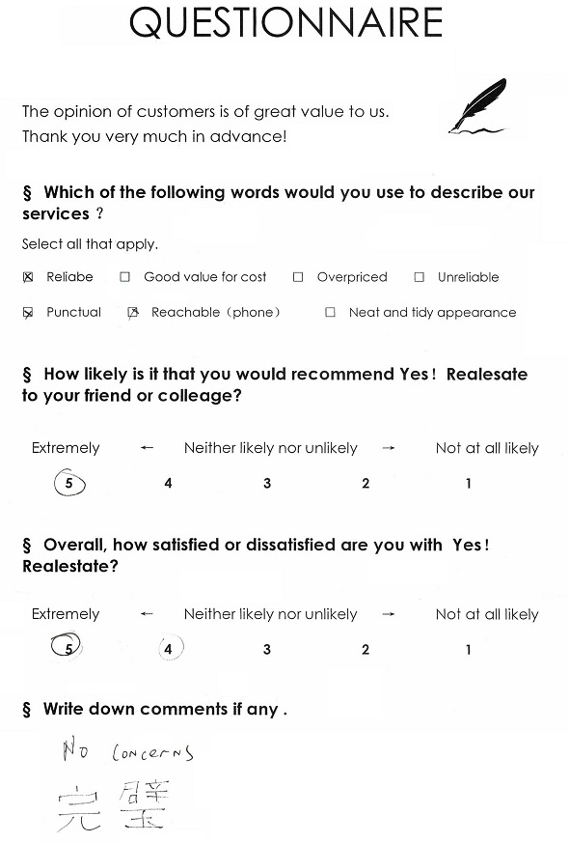569x843 pixels.
Task: Check the Unreliable checkbox
Action: [x=420, y=277]
